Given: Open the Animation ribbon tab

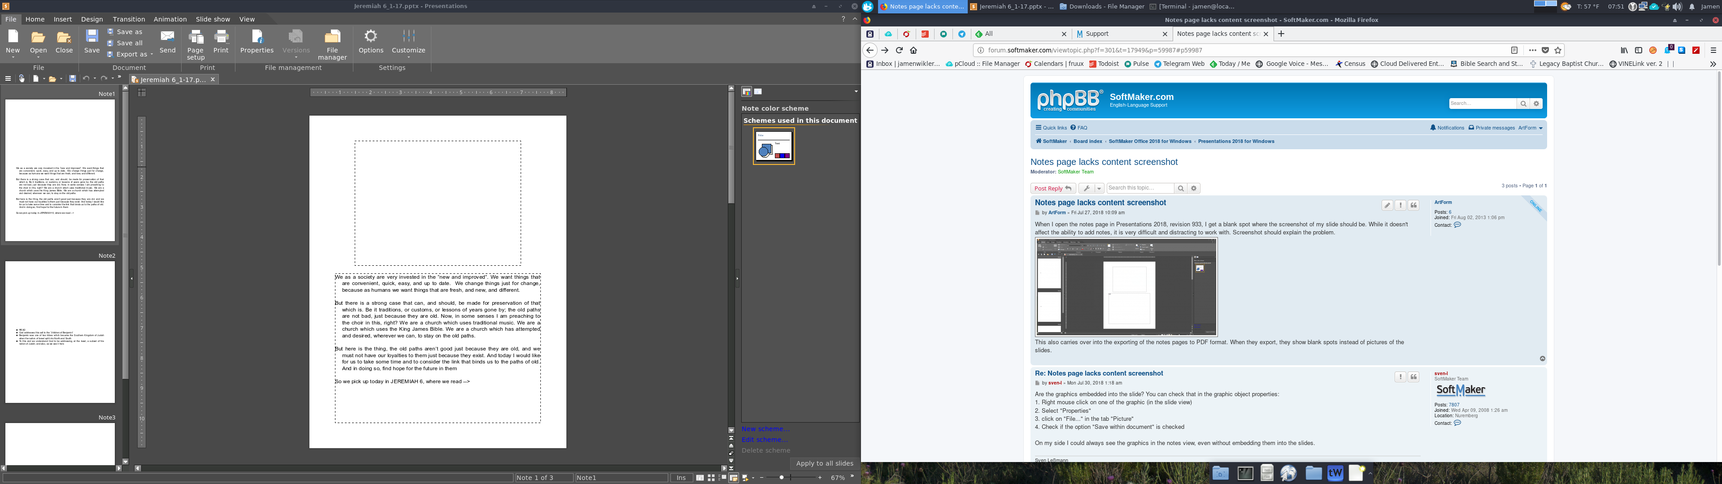Looking at the screenshot, I should coord(170,19).
